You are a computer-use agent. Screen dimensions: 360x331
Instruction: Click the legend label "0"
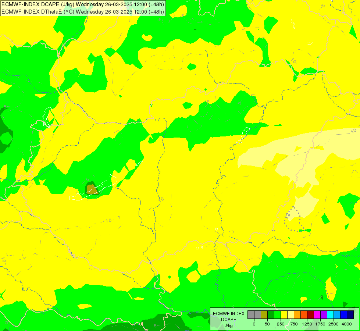[x=254, y=324]
